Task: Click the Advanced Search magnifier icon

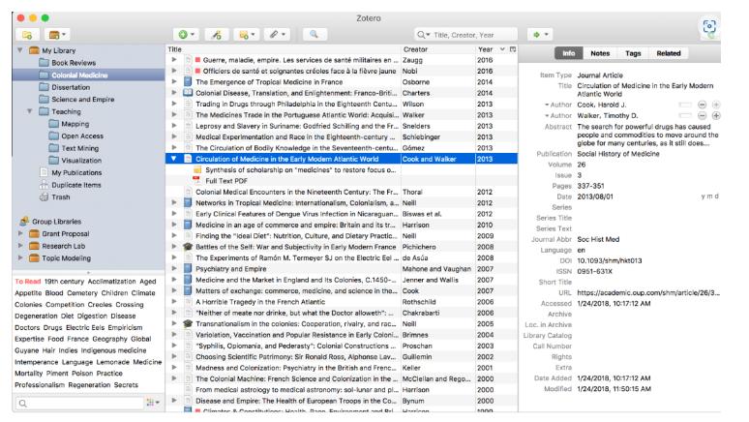Action: pos(314,35)
